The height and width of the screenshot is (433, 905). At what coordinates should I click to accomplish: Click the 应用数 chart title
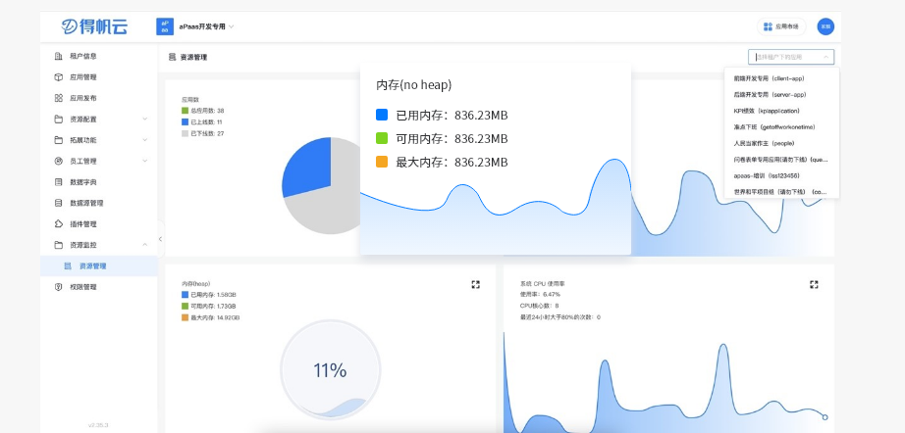[190, 100]
